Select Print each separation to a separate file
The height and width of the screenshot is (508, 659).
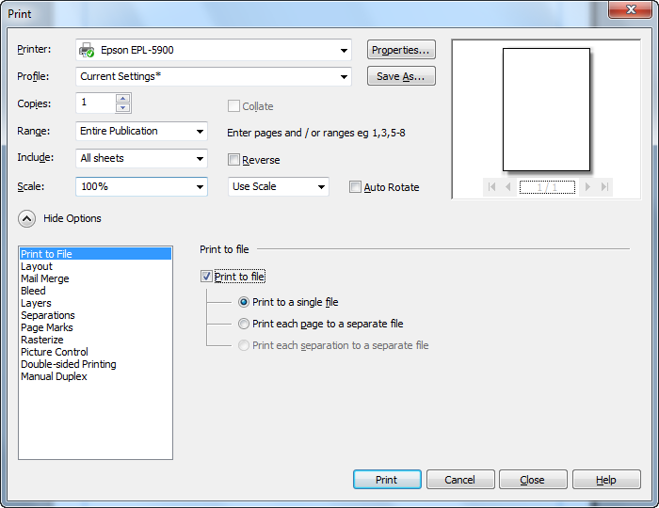click(243, 345)
